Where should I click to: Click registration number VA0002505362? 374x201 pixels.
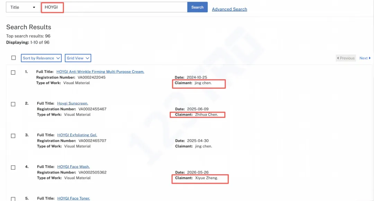pos(92,172)
